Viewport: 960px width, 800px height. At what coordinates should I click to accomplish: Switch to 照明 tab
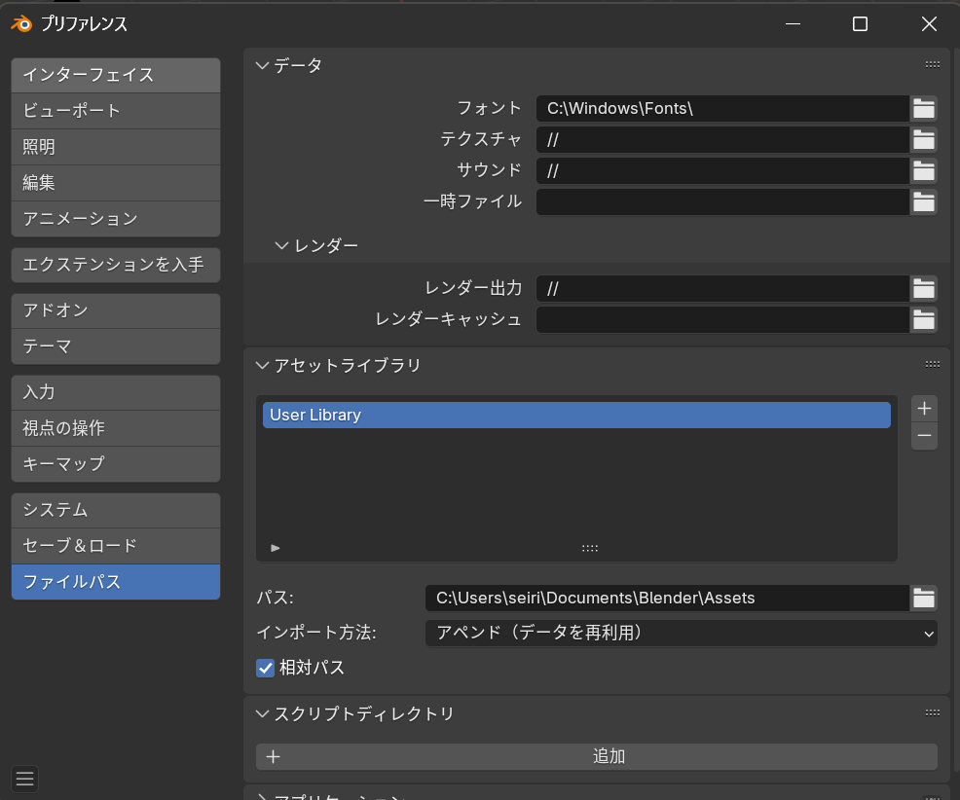click(116, 147)
